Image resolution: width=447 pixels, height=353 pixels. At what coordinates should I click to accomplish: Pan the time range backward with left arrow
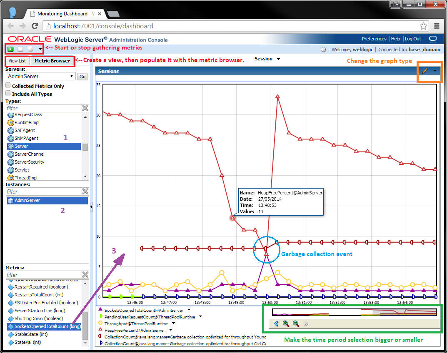pos(276,324)
